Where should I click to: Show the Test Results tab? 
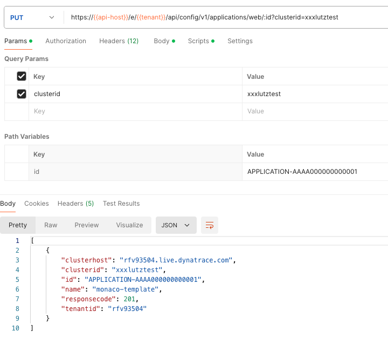[x=121, y=204]
